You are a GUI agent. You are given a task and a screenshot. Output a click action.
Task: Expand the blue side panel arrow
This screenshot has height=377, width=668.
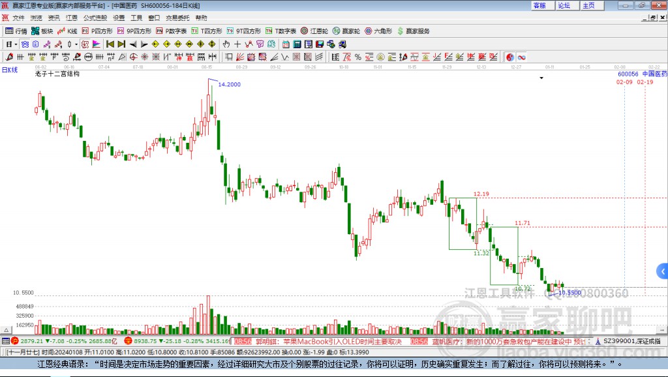pos(663,271)
